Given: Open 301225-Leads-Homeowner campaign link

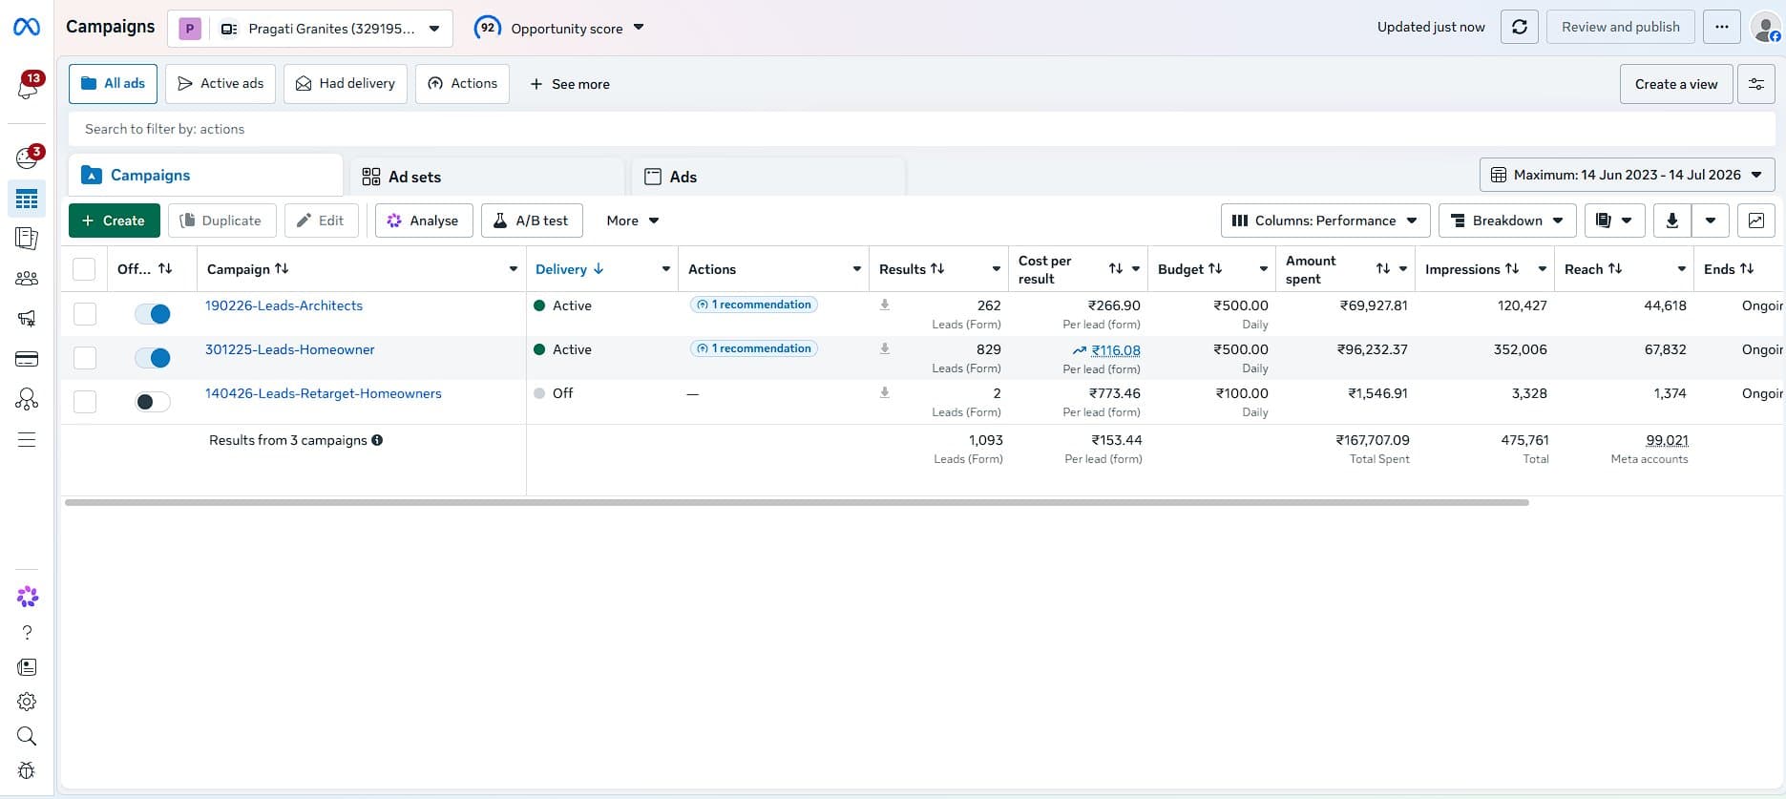Looking at the screenshot, I should (x=290, y=349).
